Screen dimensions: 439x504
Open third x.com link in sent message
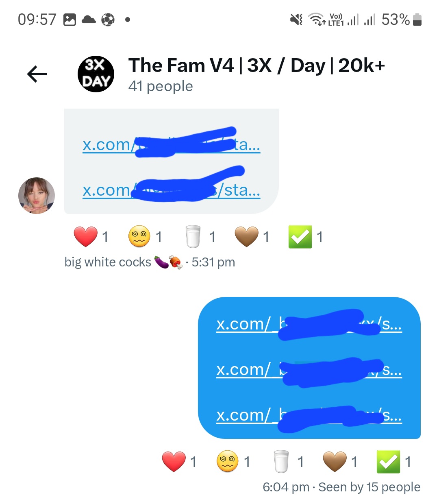(309, 415)
